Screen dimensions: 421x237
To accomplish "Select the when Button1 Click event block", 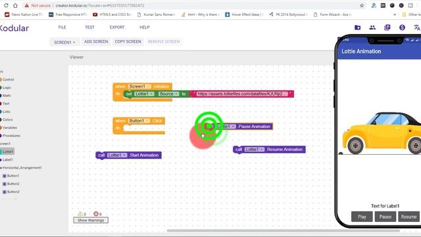I will click(x=139, y=125).
